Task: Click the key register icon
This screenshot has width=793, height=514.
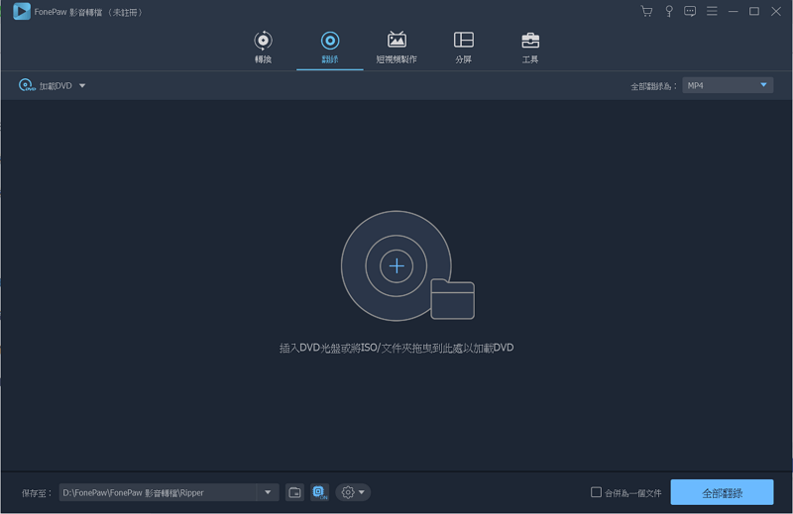Action: pos(668,11)
